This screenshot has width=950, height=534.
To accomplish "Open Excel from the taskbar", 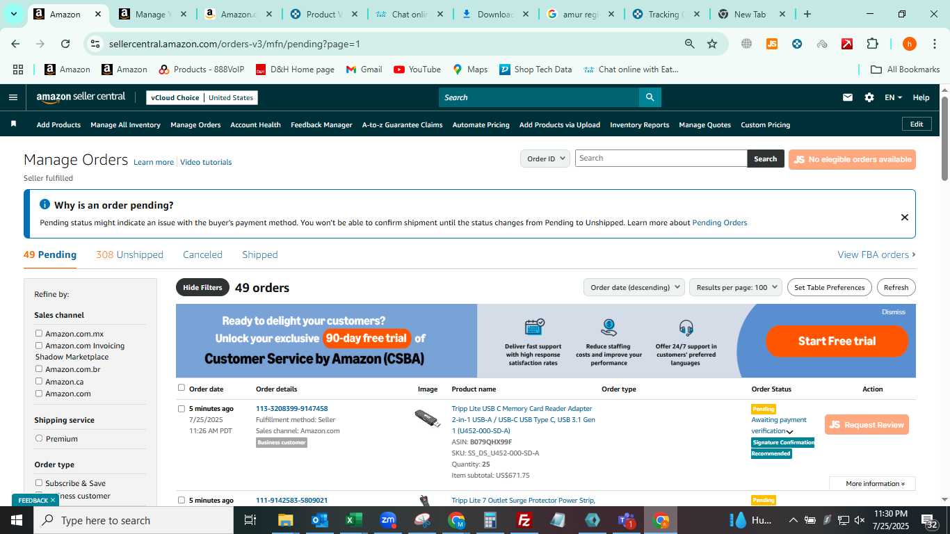I will 354,520.
